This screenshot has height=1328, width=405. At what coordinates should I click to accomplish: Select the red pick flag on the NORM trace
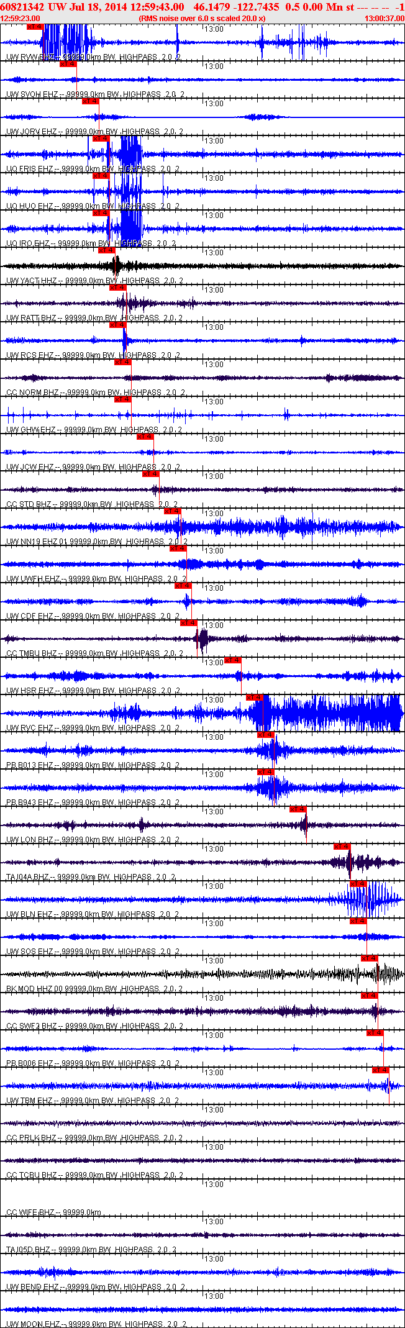tap(123, 362)
